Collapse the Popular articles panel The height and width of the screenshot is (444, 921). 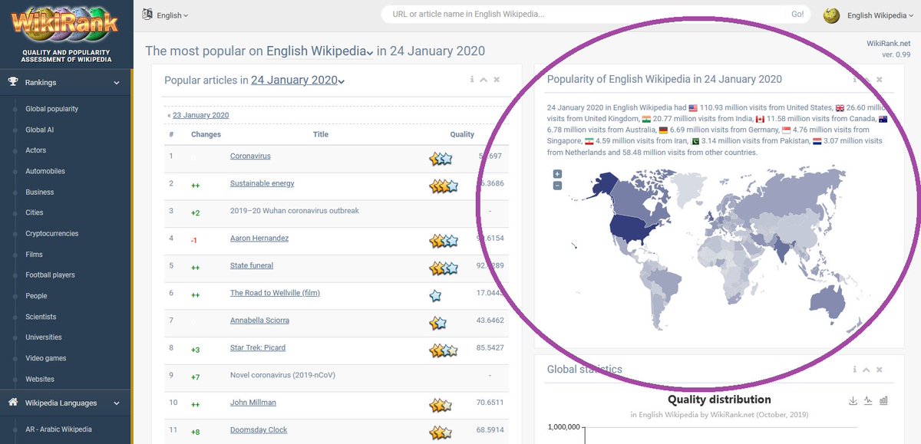pyautogui.click(x=484, y=80)
